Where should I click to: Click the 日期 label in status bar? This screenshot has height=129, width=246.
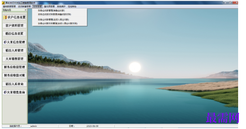[x=72, y=126]
